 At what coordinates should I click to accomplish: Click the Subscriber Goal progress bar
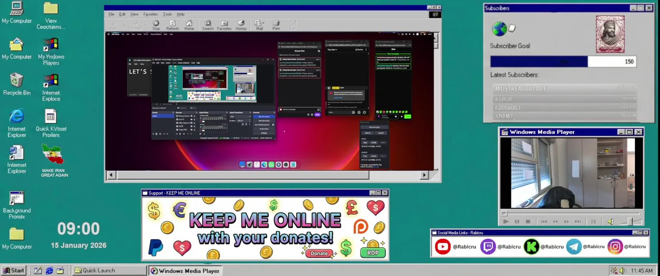tap(563, 61)
